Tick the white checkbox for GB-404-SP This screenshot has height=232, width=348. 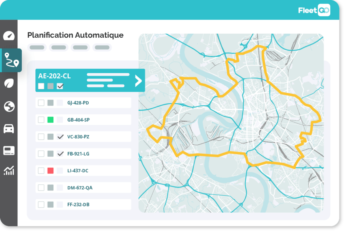click(41, 120)
